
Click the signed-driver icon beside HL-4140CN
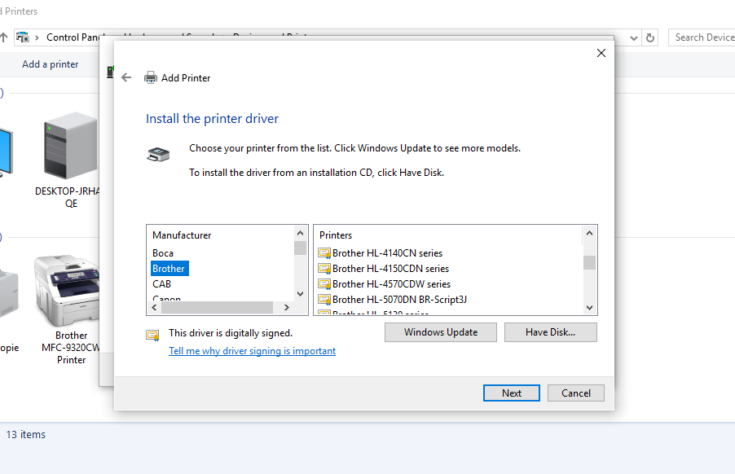coord(324,253)
